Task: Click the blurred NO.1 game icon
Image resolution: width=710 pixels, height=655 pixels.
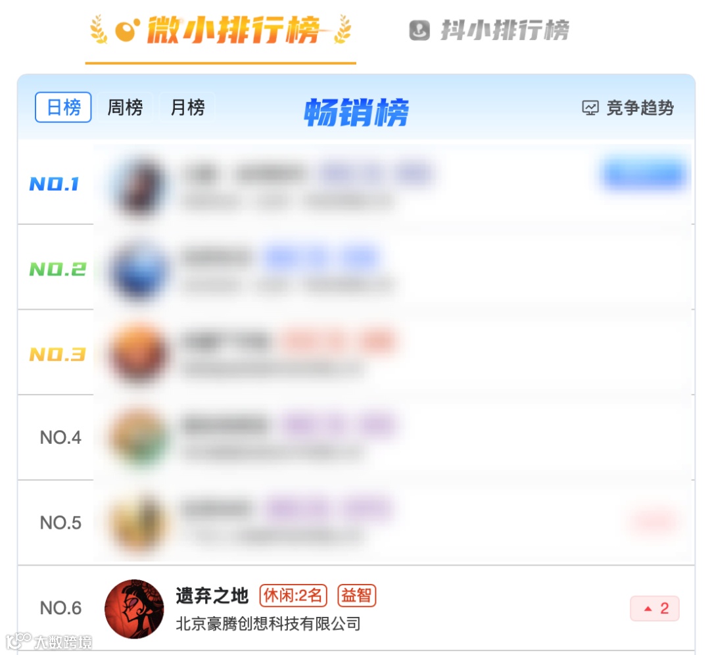Action: point(139,184)
